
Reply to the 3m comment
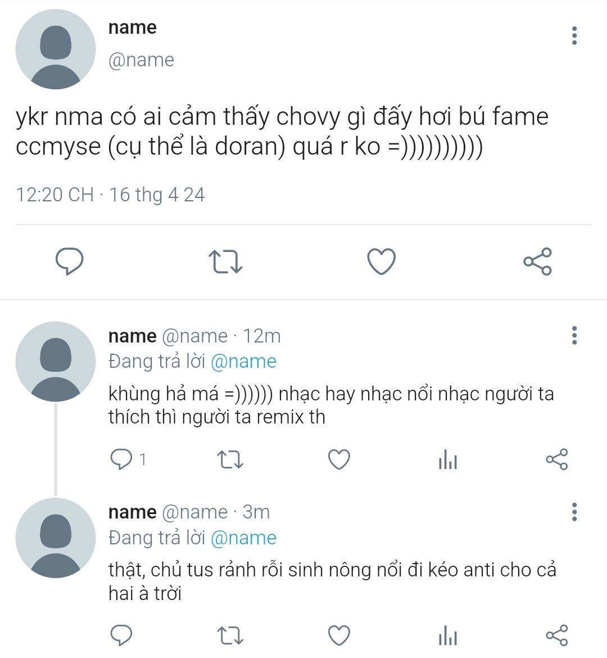(x=121, y=635)
